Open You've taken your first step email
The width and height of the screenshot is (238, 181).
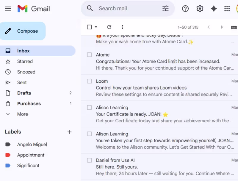(x=159, y=140)
